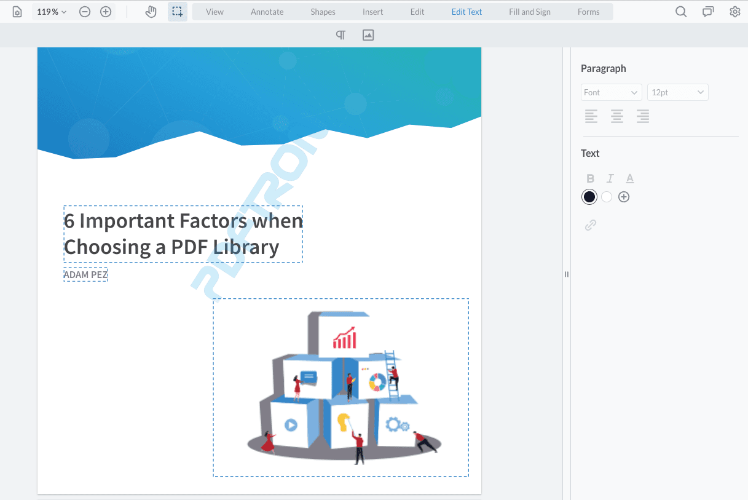Toggle italic text formatting
The height and width of the screenshot is (500, 748).
(x=610, y=178)
